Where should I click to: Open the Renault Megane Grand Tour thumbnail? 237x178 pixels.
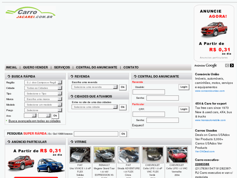104,155
